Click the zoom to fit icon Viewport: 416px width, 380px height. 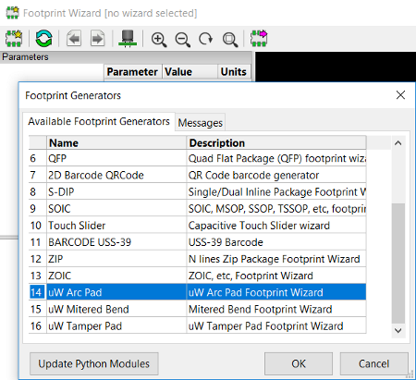[230, 40]
